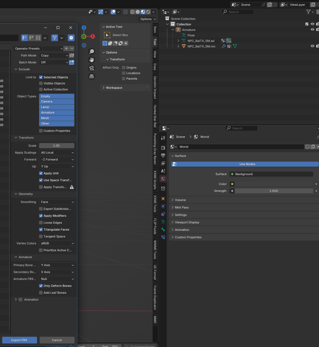Toggle perspective/orthographic grid icon
The image size is (319, 347).
[x=92, y=76]
